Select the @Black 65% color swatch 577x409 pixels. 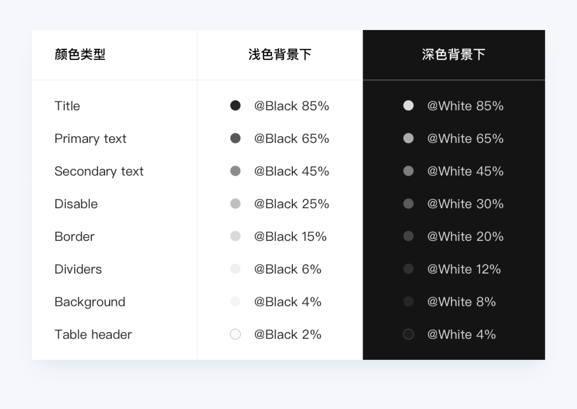tap(235, 138)
